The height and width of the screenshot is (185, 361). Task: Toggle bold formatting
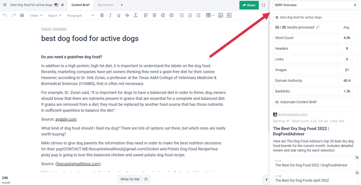pos(102,16)
